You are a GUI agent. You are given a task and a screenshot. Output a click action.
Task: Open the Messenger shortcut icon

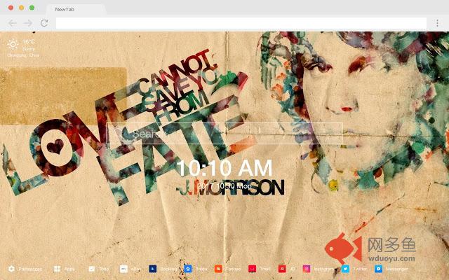click(379, 269)
